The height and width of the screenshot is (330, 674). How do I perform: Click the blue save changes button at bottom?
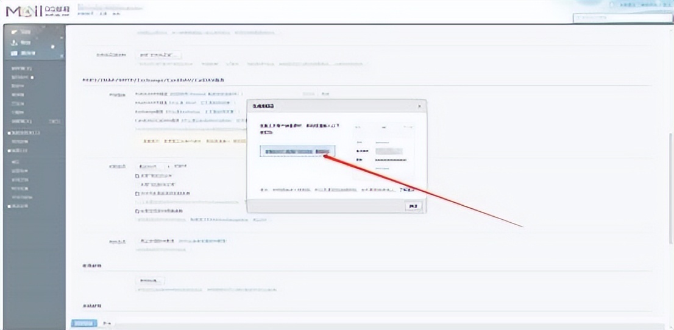pyautogui.click(x=83, y=323)
